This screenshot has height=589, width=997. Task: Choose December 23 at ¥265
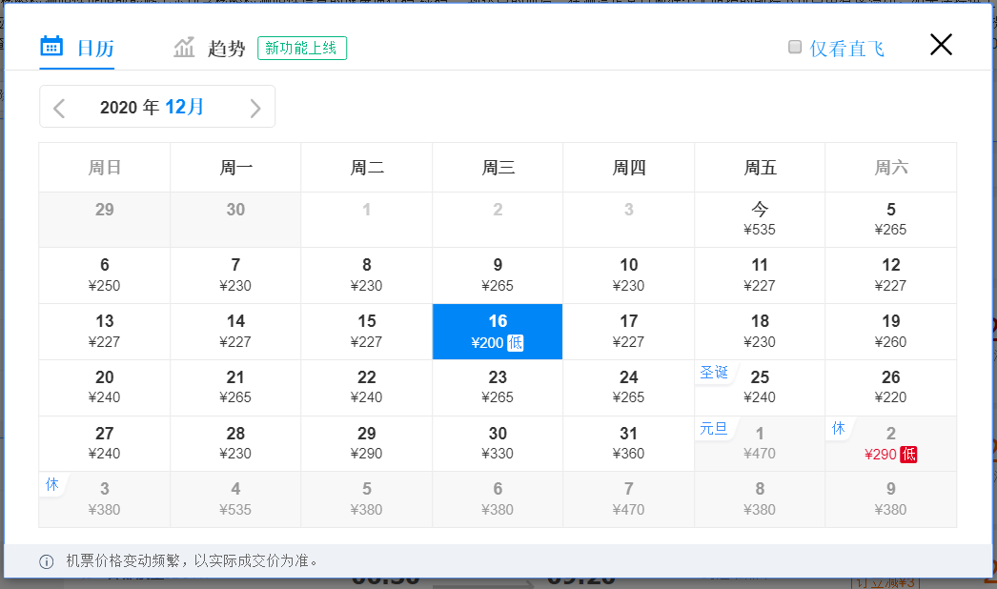pyautogui.click(x=498, y=387)
